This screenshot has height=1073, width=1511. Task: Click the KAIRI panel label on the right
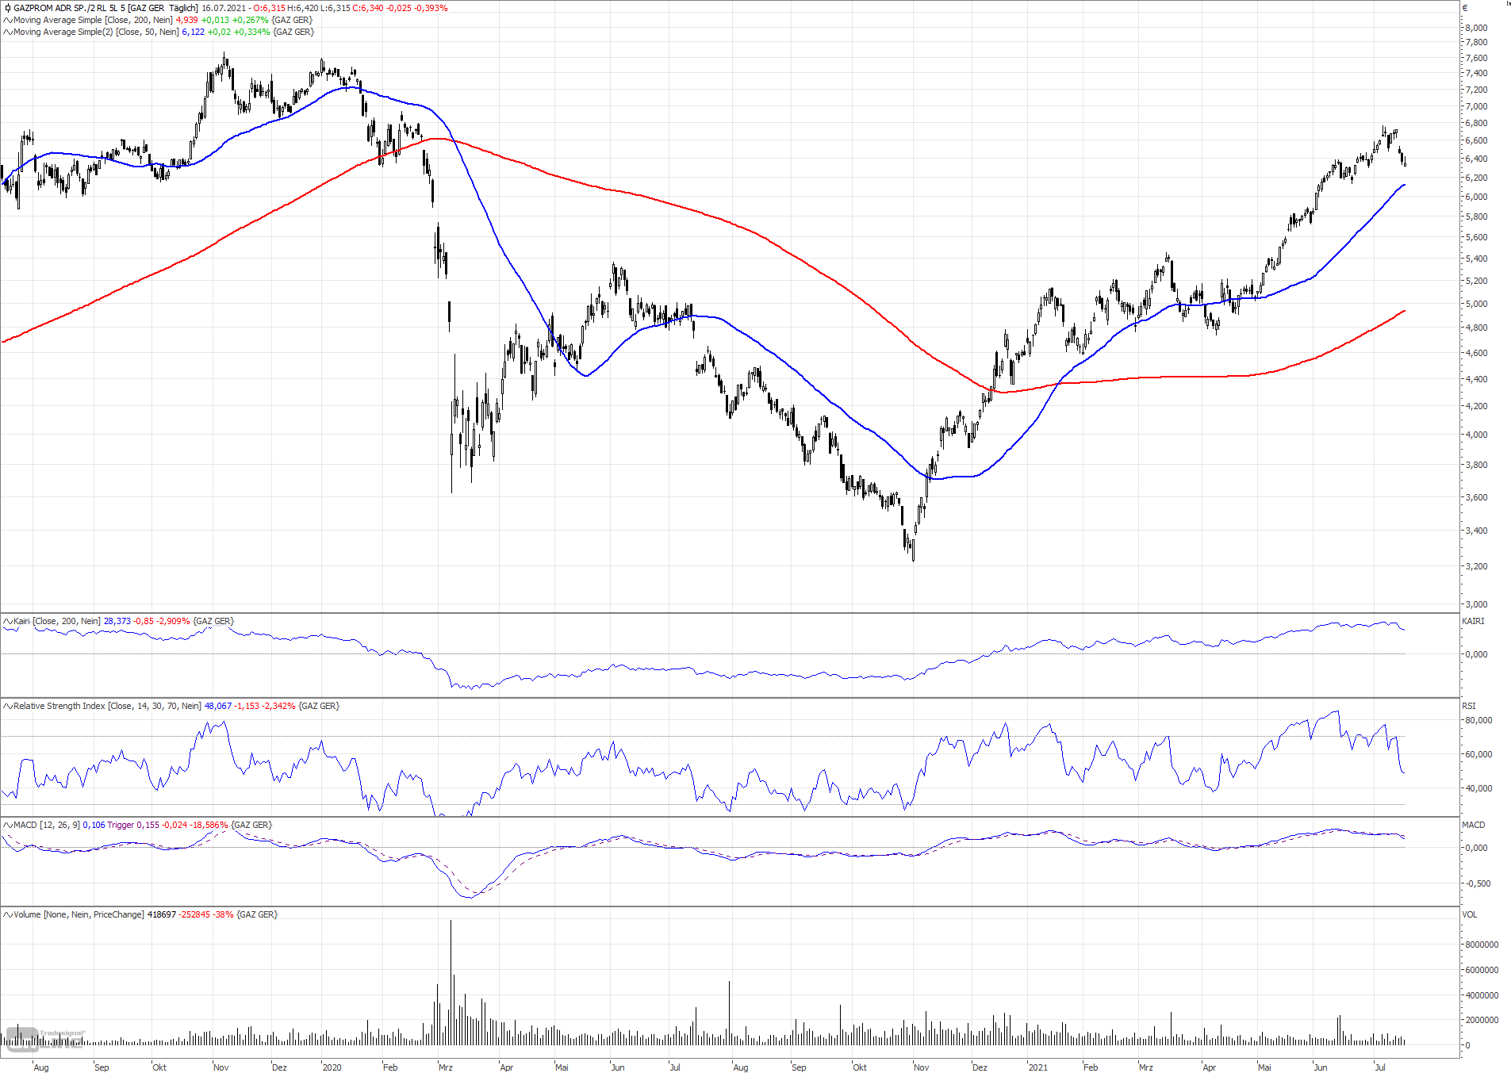tap(1473, 621)
